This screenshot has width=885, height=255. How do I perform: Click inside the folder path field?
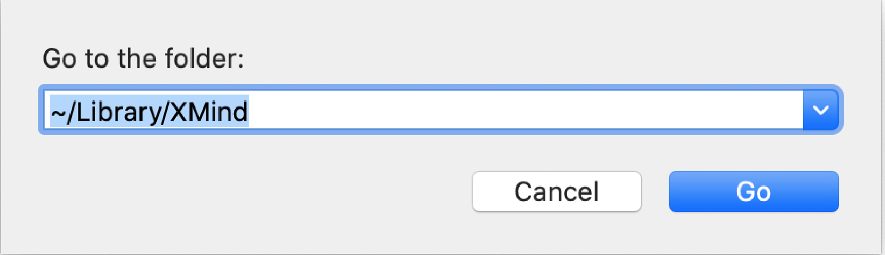[x=424, y=110]
